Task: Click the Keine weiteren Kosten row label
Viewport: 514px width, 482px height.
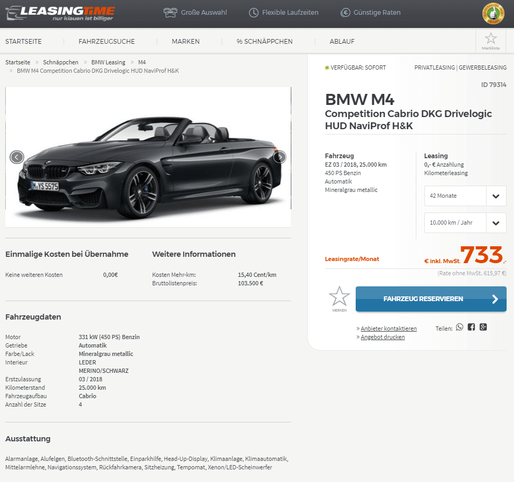Action: pos(34,275)
